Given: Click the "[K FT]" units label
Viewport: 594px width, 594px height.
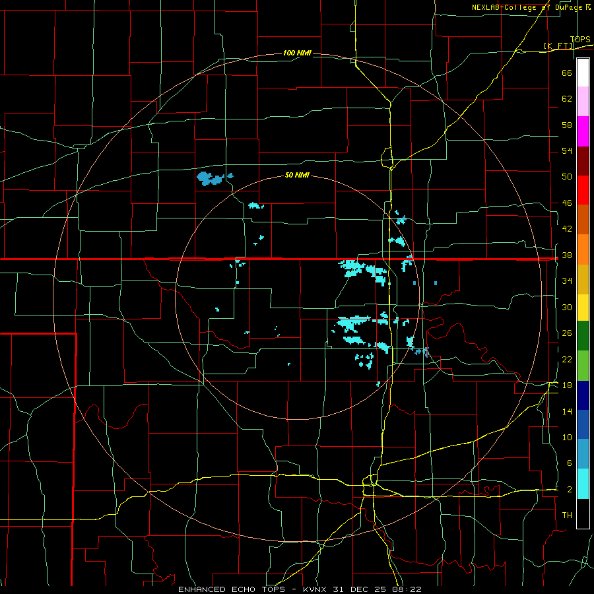Looking at the screenshot, I should pyautogui.click(x=558, y=46).
